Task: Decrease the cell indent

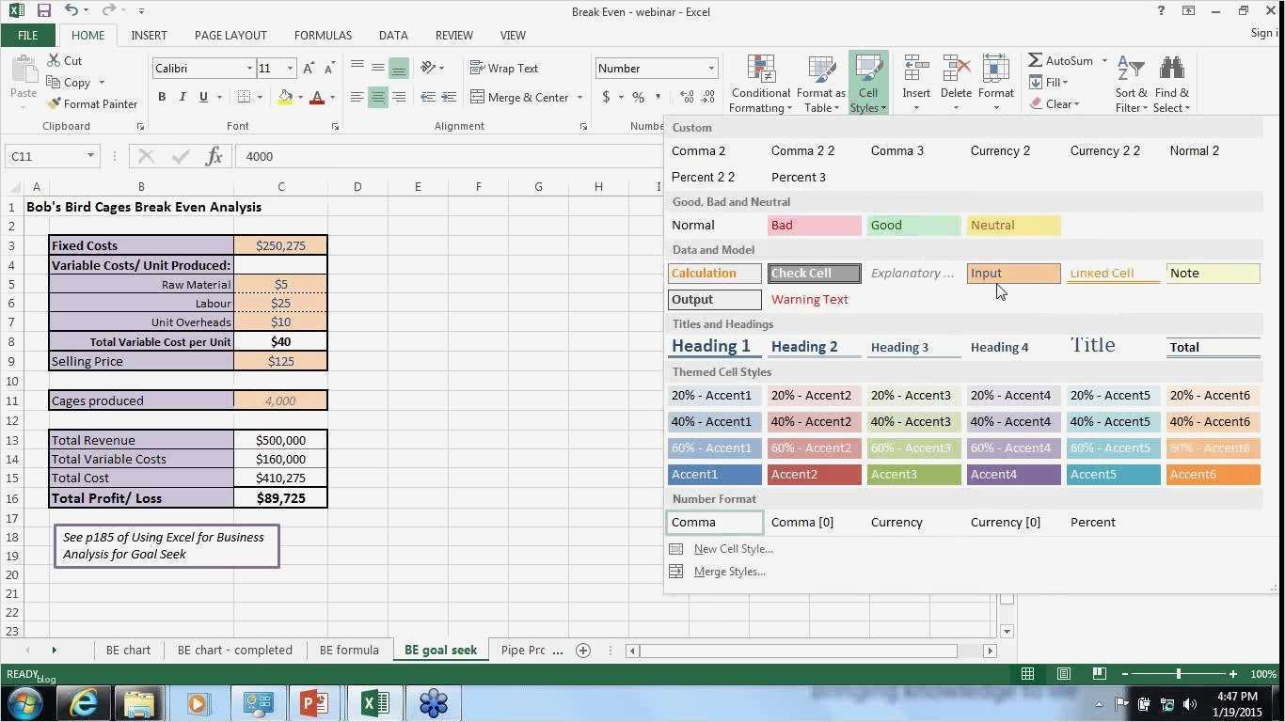Action: 428,97
